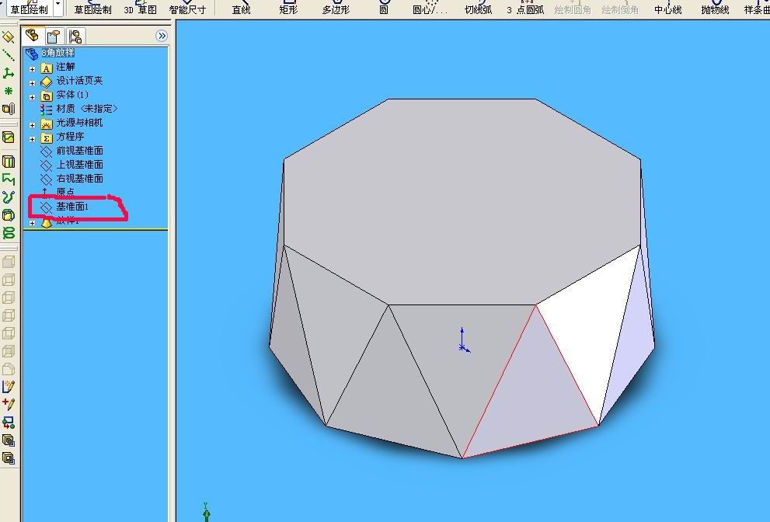
Task: Select 前视基准面 front plane
Action: [x=79, y=151]
